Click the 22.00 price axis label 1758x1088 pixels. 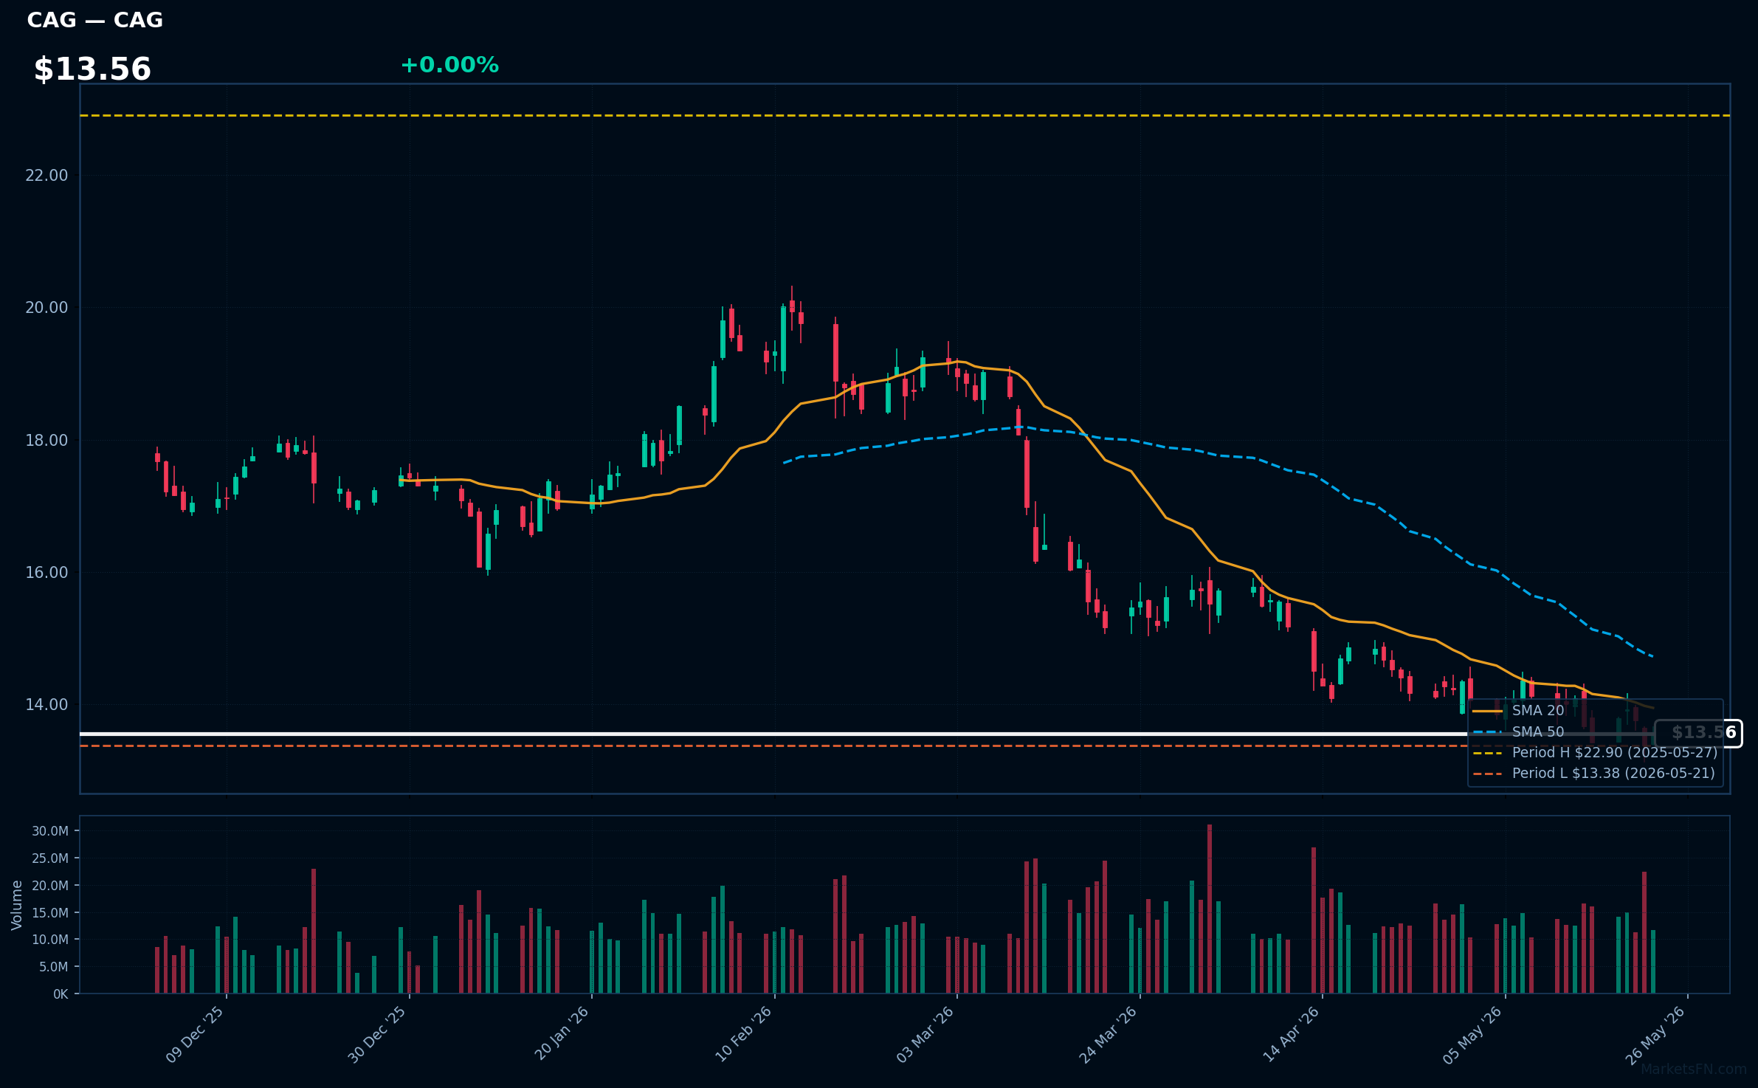pyautogui.click(x=46, y=175)
